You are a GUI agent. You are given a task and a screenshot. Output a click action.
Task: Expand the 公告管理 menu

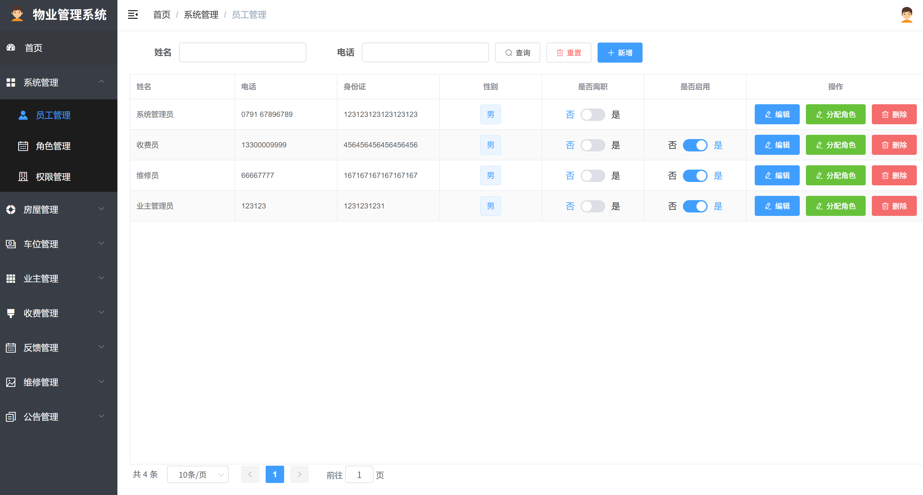click(x=59, y=417)
